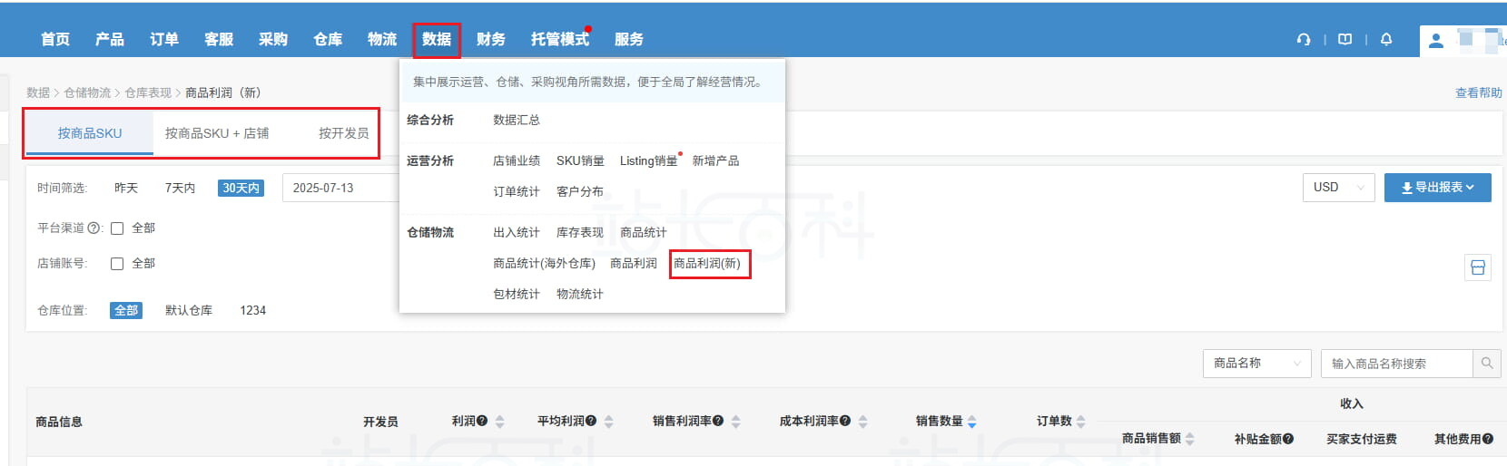Click 仓储物流 in breadcrumb
Viewport: 1507px width, 466px height.
(87, 92)
